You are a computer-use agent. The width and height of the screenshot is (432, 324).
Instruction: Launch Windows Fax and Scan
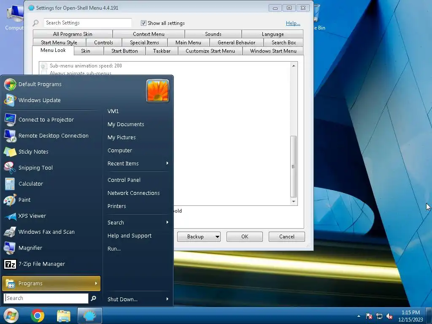(x=51, y=232)
